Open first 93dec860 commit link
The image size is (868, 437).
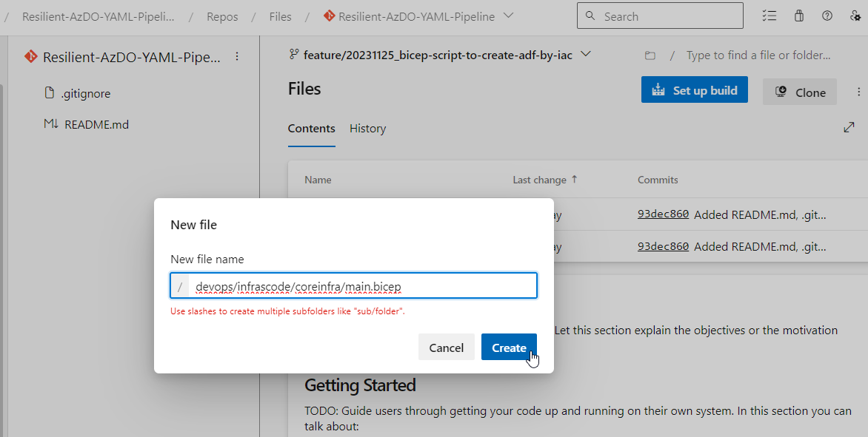663,214
